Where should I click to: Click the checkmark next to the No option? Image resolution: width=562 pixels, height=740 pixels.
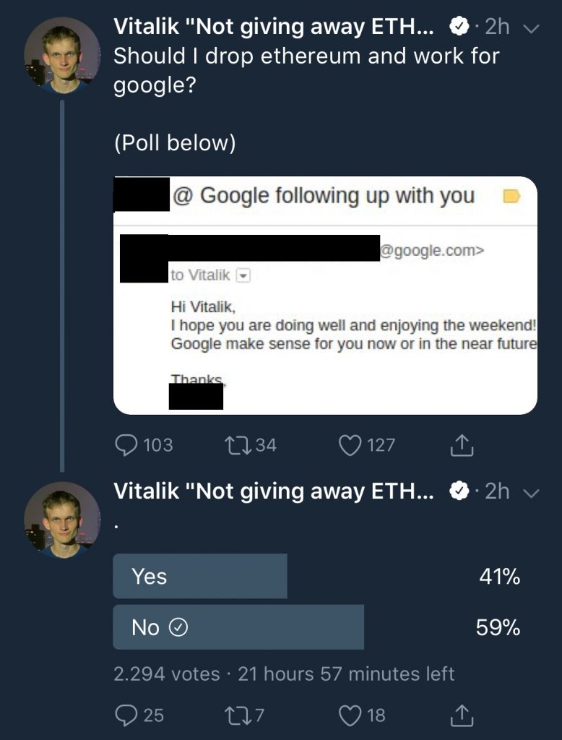(178, 627)
